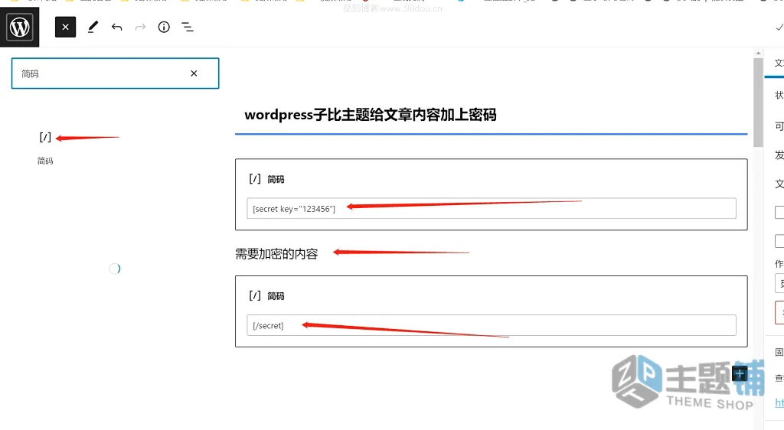Clear the 简码 search field

pyautogui.click(x=194, y=73)
